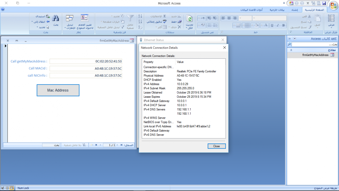339x191 pixels.
Task: Open fill background color picker
Action: (x=255, y=25)
